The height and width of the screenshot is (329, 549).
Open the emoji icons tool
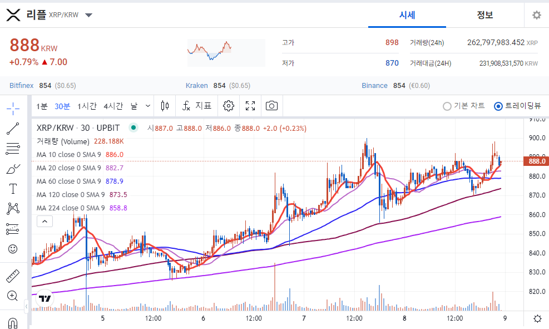point(13,249)
